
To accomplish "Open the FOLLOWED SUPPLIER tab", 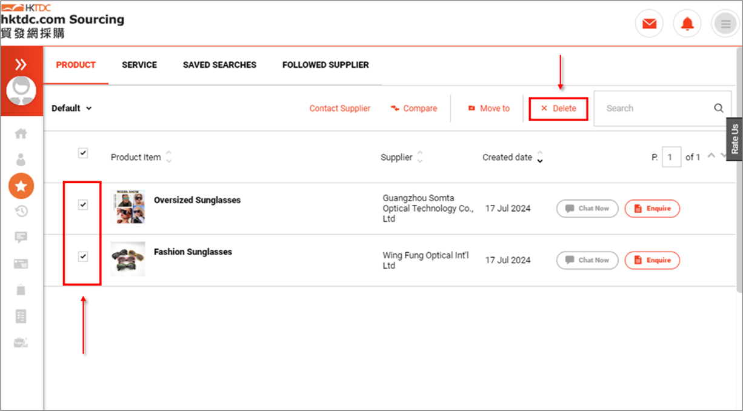I will [325, 65].
